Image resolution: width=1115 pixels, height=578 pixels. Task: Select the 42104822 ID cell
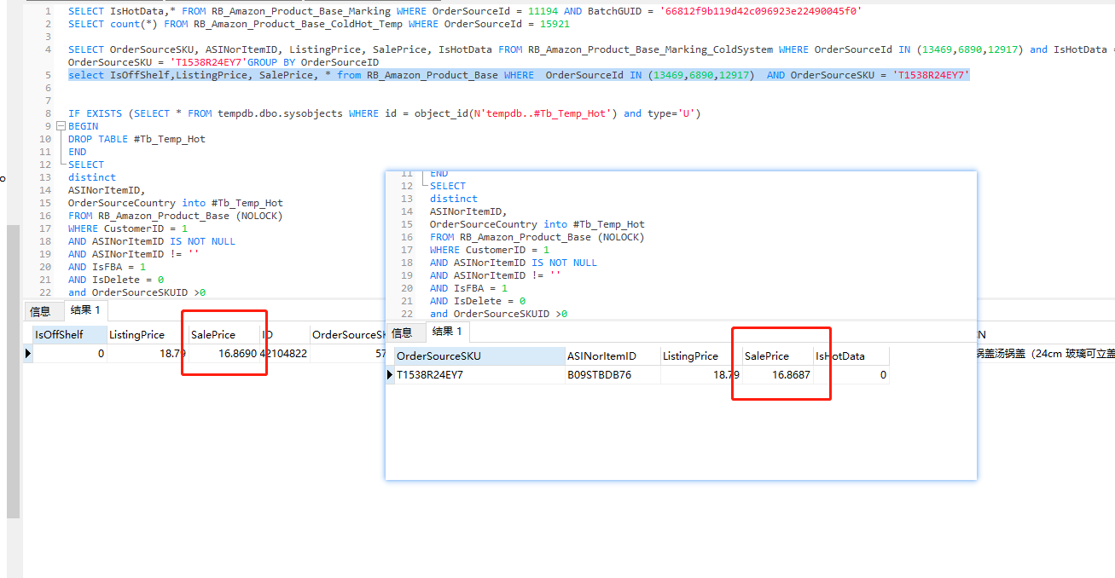284,353
